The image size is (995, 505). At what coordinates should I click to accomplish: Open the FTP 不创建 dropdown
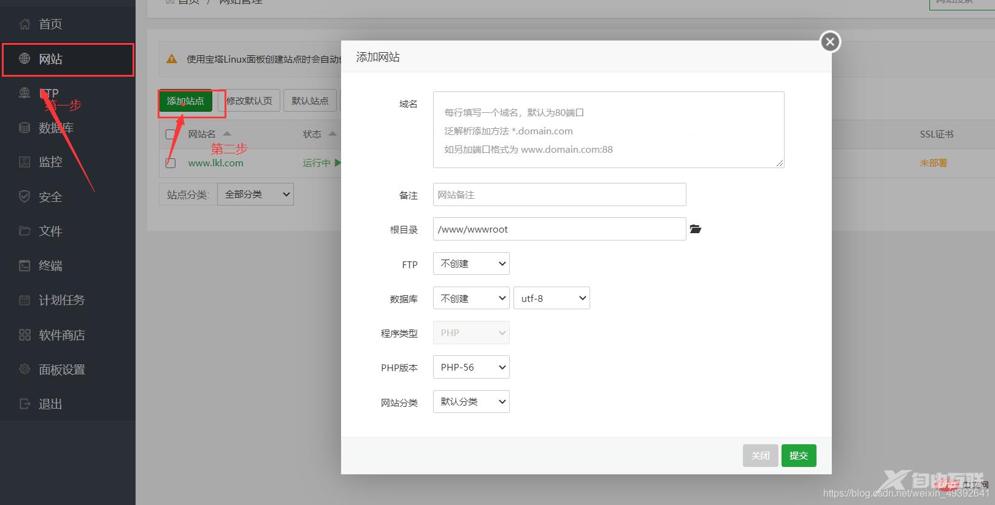[471, 264]
